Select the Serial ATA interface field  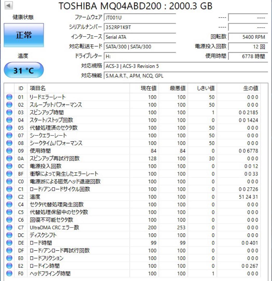140,37
